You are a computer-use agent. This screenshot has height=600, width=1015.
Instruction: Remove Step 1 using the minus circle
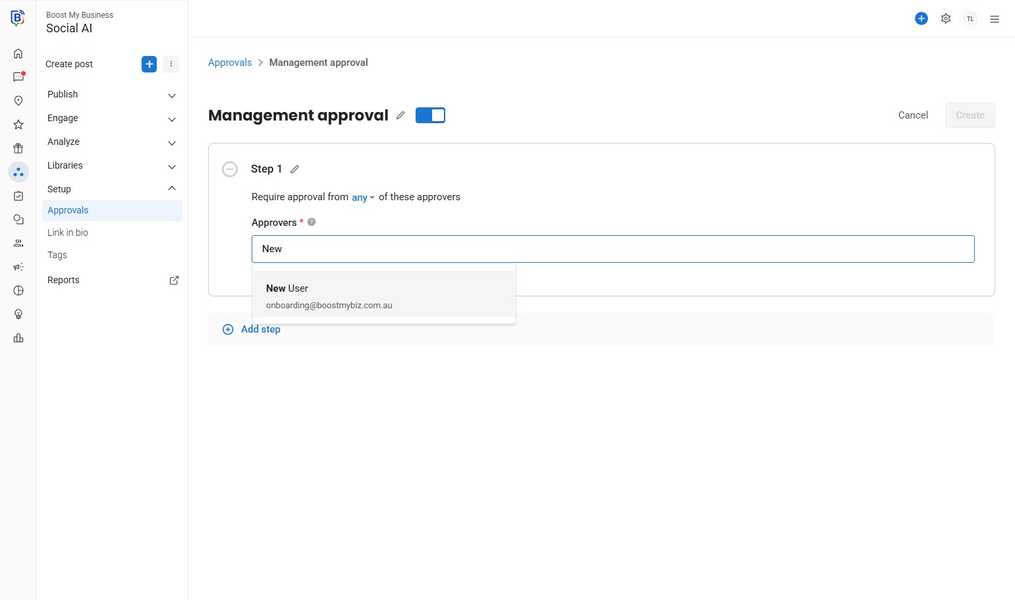point(230,169)
